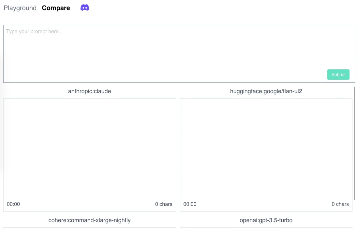Image resolution: width=358 pixels, height=229 pixels.
Task: Click the anthropic:claude model heading
Action: click(x=89, y=91)
